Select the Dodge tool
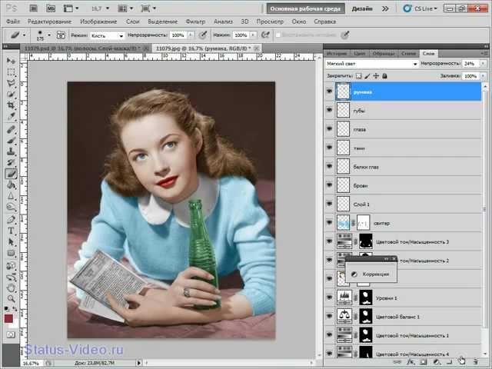This screenshot has width=492, height=369. click(x=11, y=207)
